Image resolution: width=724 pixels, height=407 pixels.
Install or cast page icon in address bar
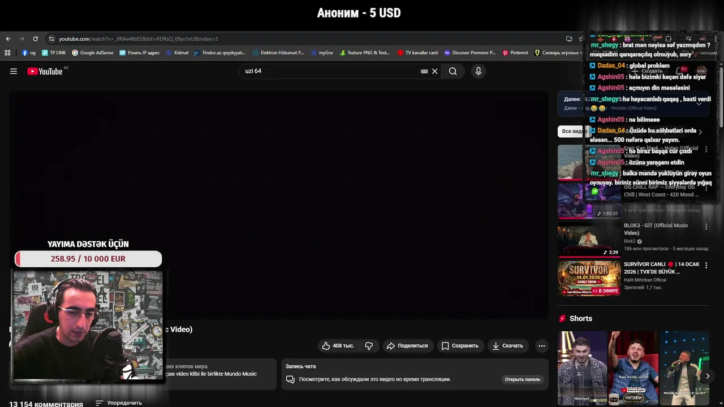pos(569,39)
